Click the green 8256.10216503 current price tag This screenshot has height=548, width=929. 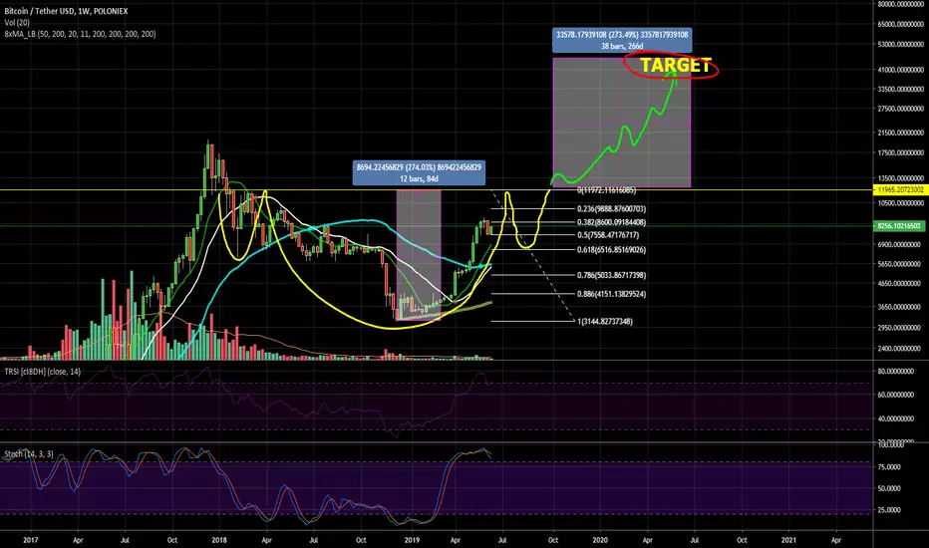click(900, 226)
